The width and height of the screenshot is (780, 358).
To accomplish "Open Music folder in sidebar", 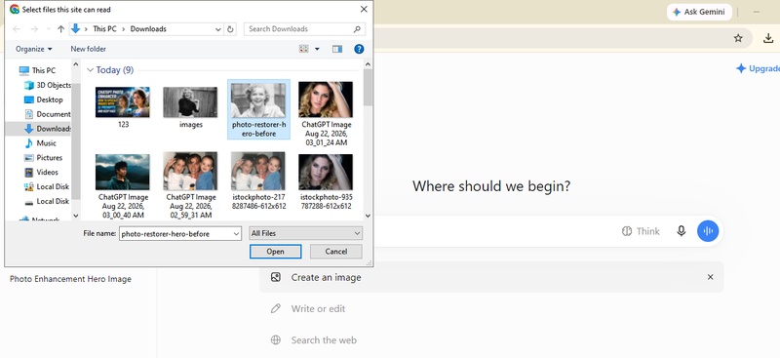I will (x=40, y=142).
